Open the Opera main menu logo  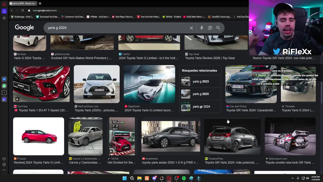(4, 4)
